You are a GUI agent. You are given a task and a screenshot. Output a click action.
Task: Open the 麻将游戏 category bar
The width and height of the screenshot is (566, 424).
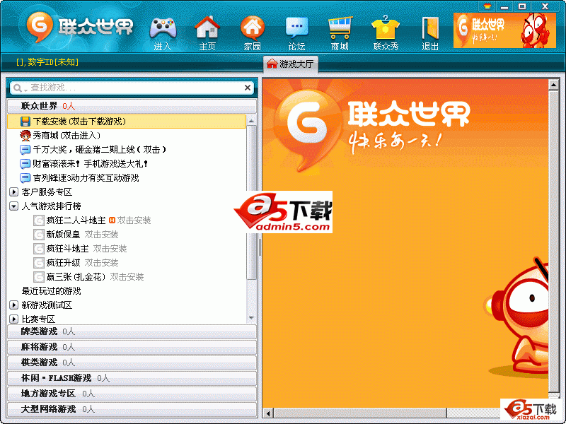pos(132,347)
